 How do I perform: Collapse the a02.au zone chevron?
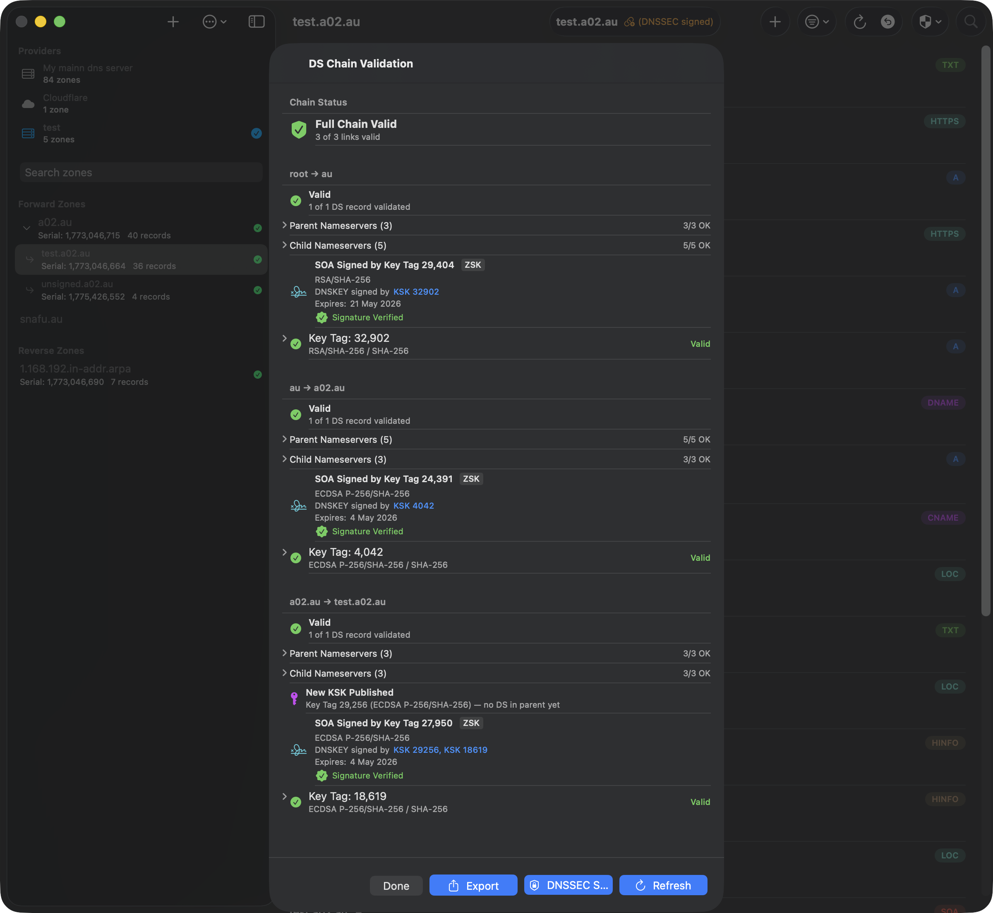[x=26, y=228]
